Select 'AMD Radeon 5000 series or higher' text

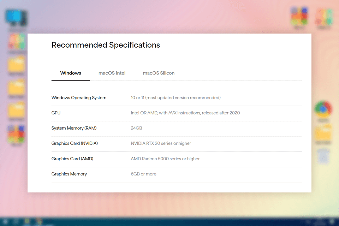pos(165,159)
